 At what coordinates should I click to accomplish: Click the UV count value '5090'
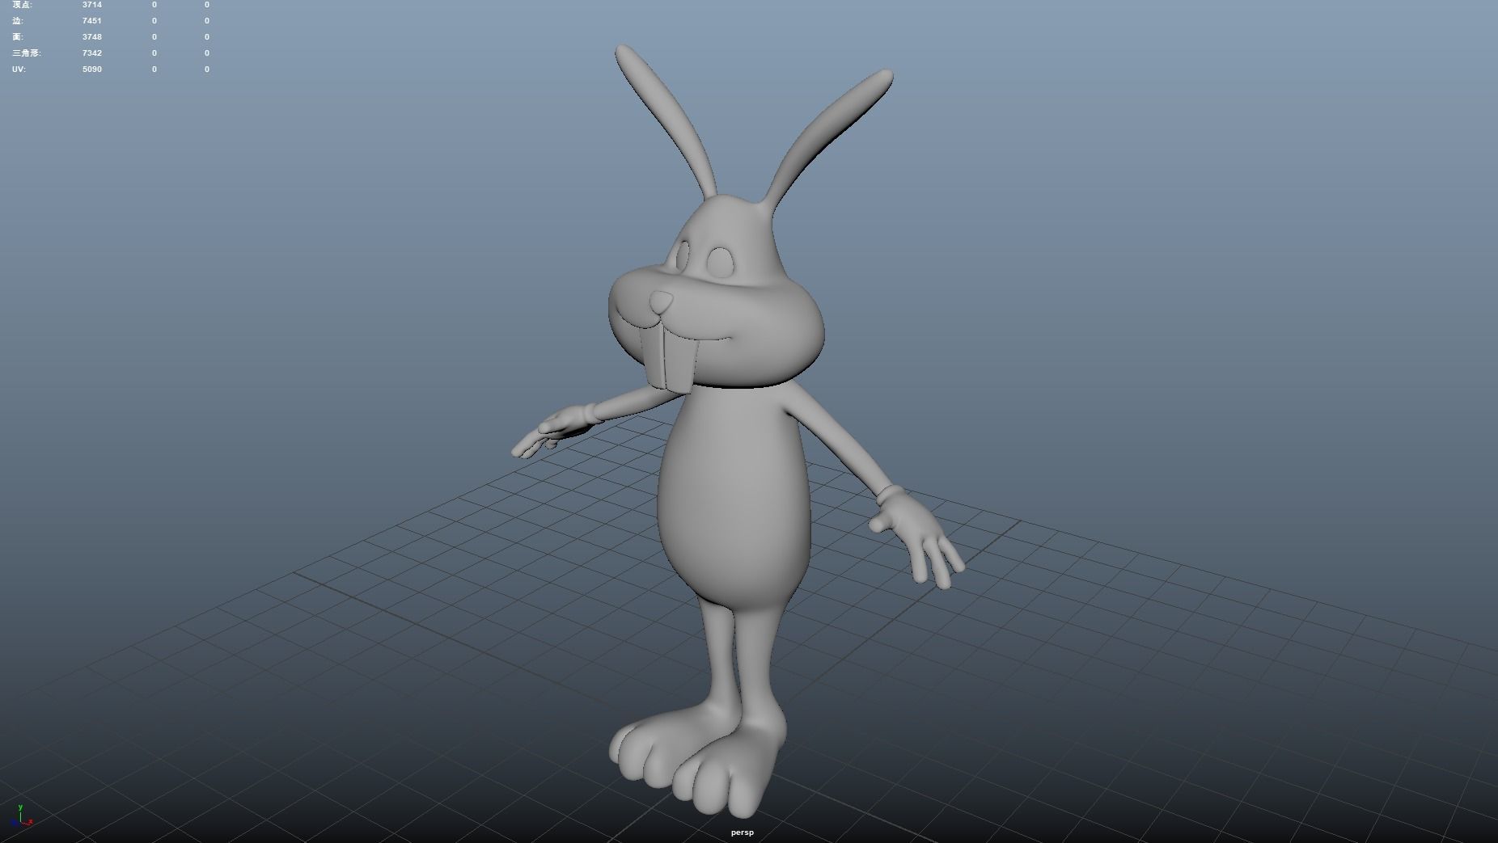[x=92, y=70]
